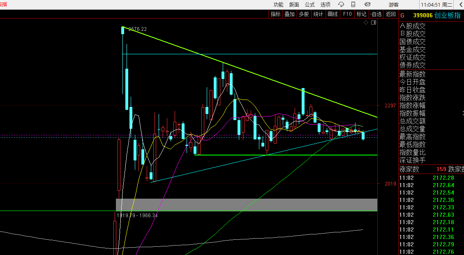Screen dimensions: 464x255
Task: Click the 指数振幅 label
Action: (413, 113)
